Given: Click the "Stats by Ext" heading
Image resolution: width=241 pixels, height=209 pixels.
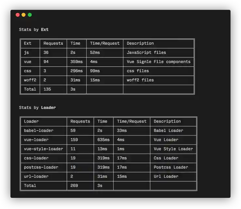Looking at the screenshot, I should tap(34, 30).
